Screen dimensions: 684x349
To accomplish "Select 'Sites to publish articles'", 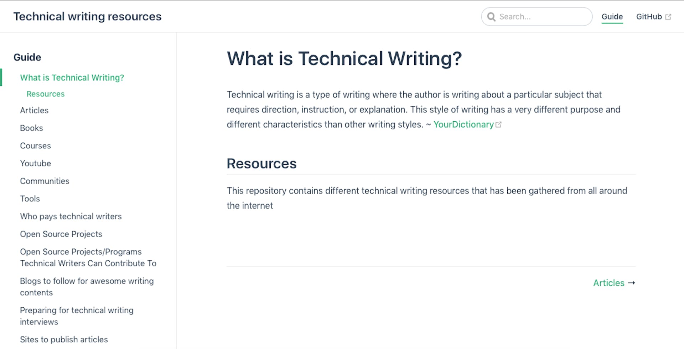I will point(64,339).
